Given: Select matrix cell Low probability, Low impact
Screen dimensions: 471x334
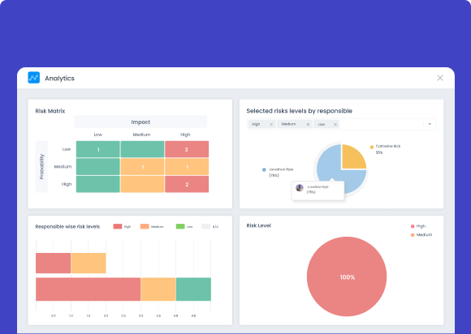Looking at the screenshot, I should coord(98,149).
